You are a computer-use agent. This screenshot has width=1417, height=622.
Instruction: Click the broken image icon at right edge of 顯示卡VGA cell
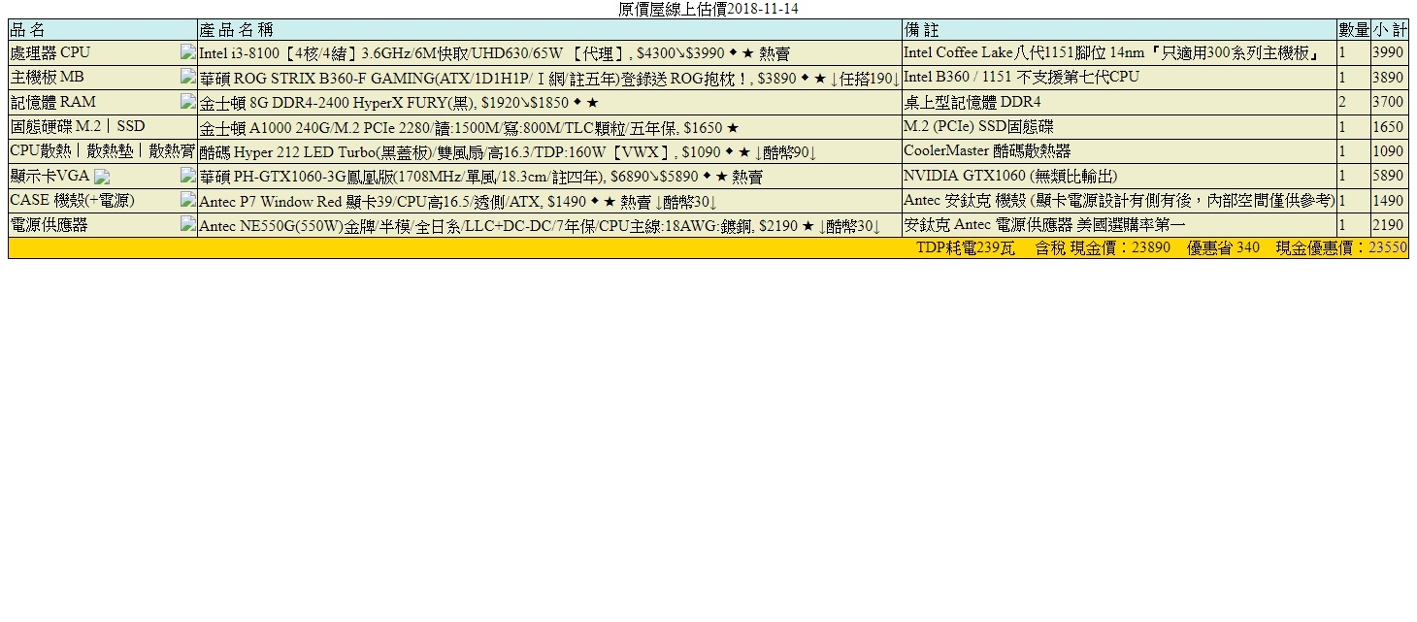pyautogui.click(x=188, y=175)
